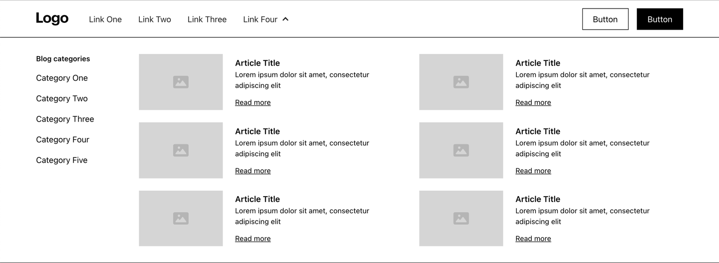Click the Logo in the navbar
719x263 pixels.
click(x=52, y=18)
